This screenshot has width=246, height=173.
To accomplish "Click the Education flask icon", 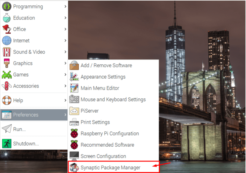I will (7, 18).
